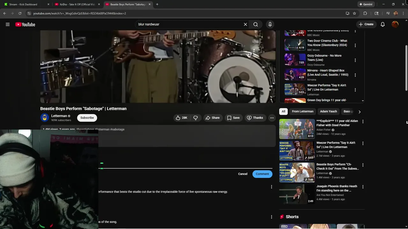Reload the page
408x229 pixels.
(20, 13)
